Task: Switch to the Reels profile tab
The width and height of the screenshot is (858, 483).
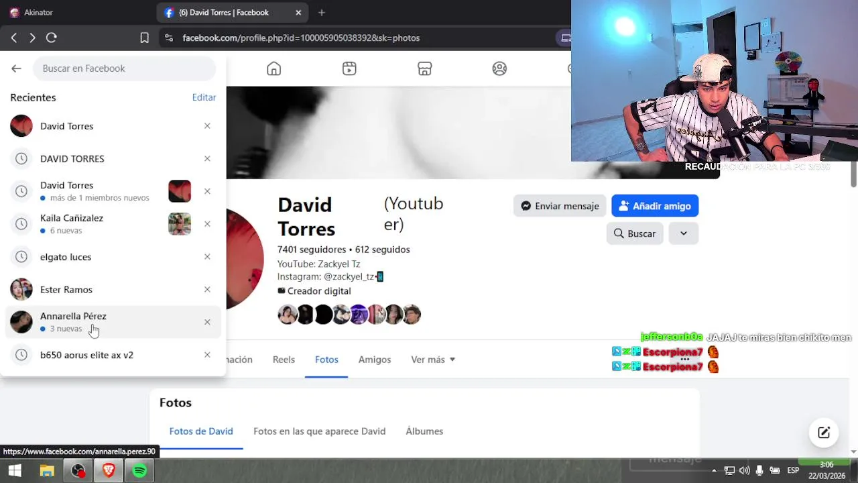Action: pos(284,360)
